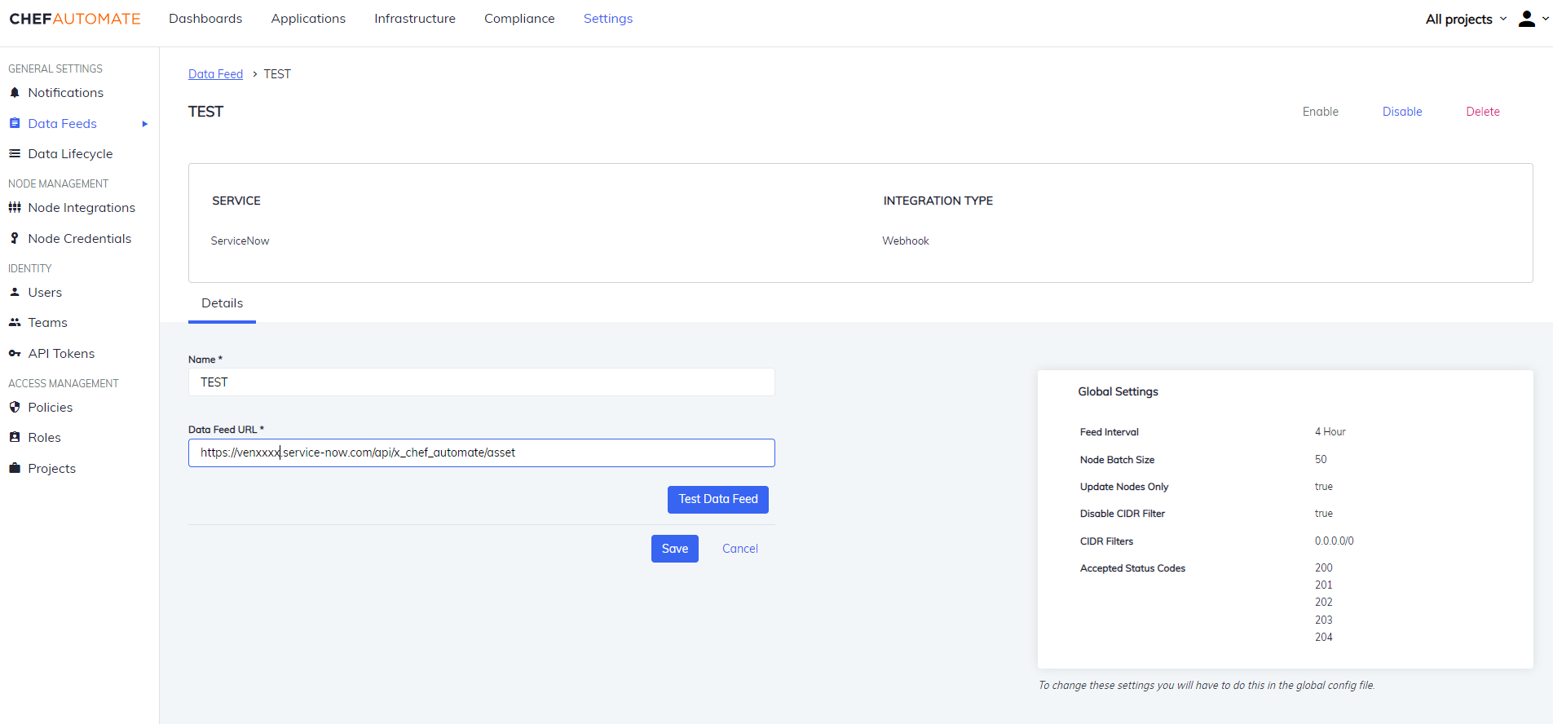This screenshot has width=1553, height=724.
Task: Click the Projects briefcase icon
Action: tap(15, 468)
